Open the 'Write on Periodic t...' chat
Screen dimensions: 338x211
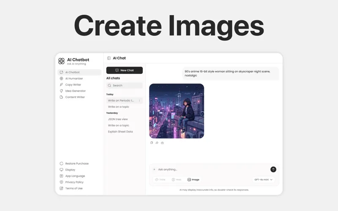click(x=121, y=100)
